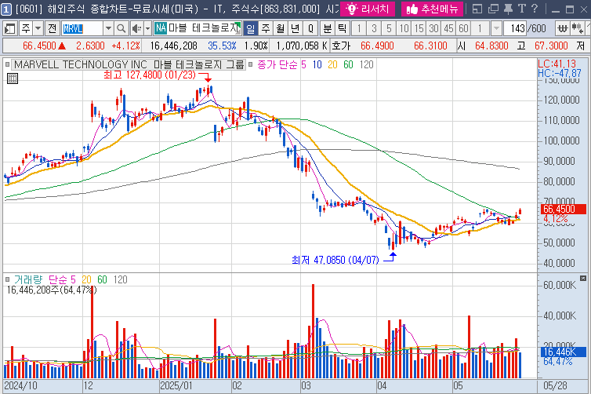Image resolution: width=591 pixels, height=394 pixels.
Task: Select the 5 interval button
Action: (x=389, y=28)
